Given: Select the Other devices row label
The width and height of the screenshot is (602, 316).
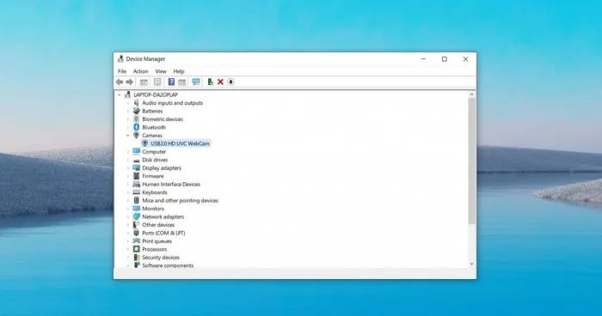Looking at the screenshot, I should (158, 225).
